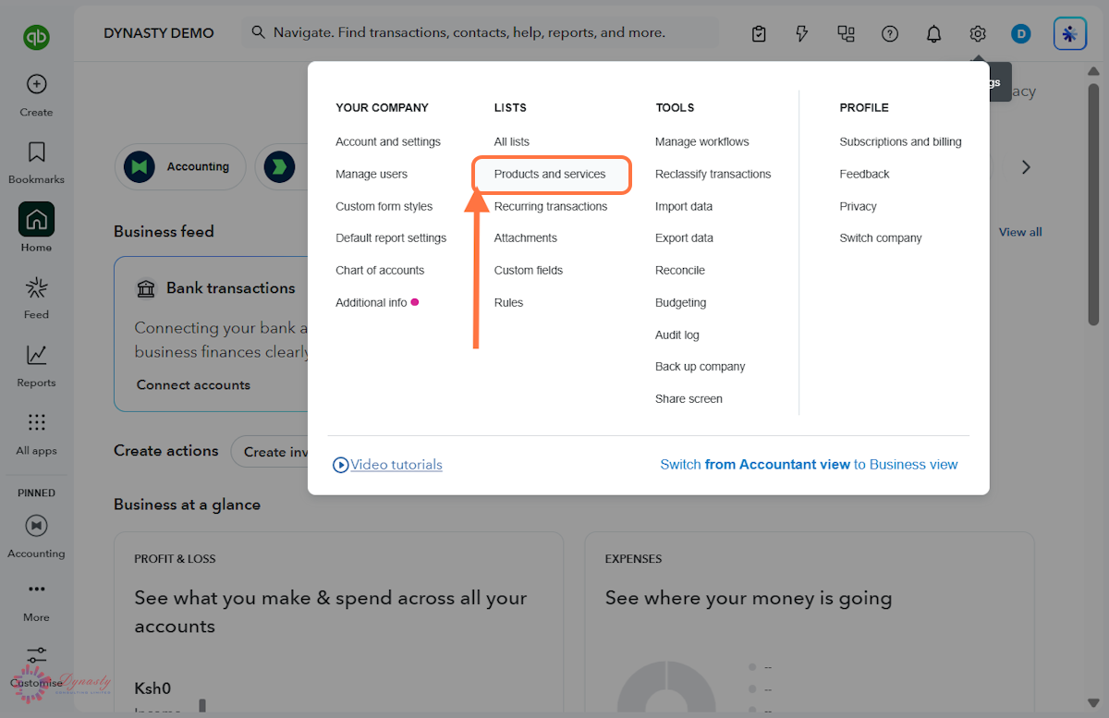This screenshot has height=718, width=1109.
Task: Open the Feed sidebar icon
Action: [x=36, y=287]
